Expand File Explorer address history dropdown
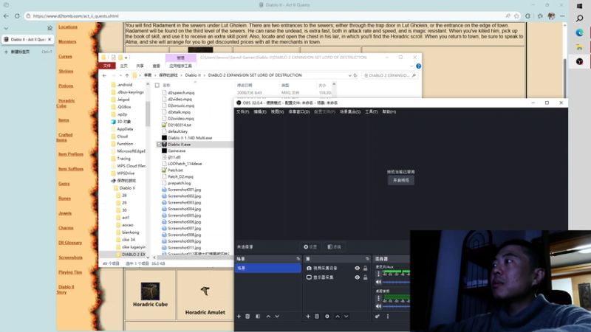Viewport: 591px width, 332px height. click(x=349, y=75)
